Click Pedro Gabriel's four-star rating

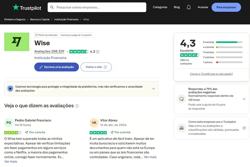[x=13, y=133]
